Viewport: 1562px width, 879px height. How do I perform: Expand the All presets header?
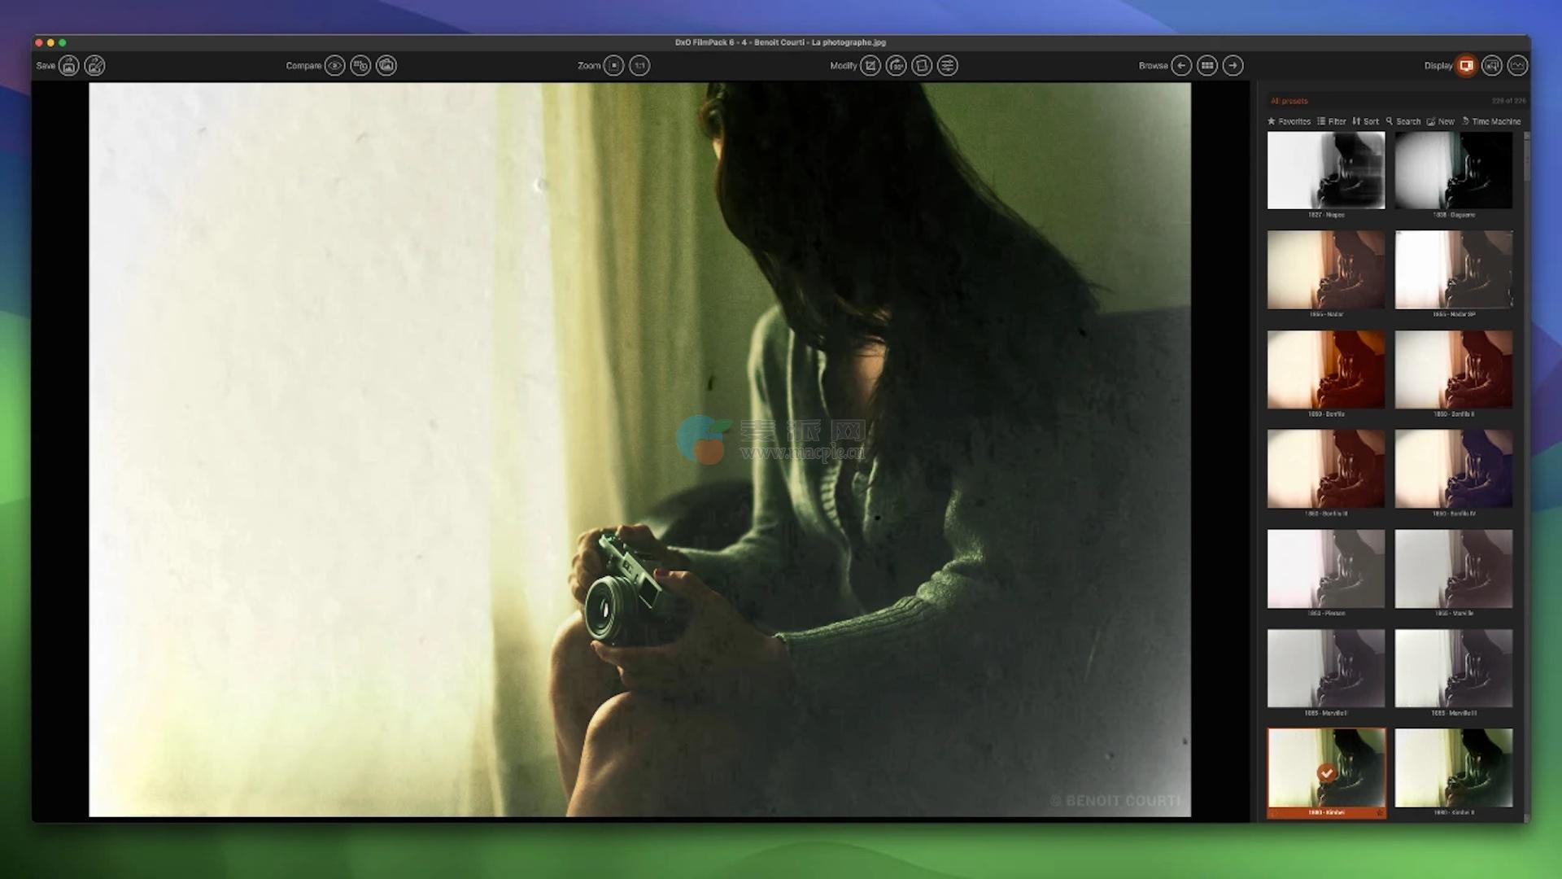coord(1289,101)
